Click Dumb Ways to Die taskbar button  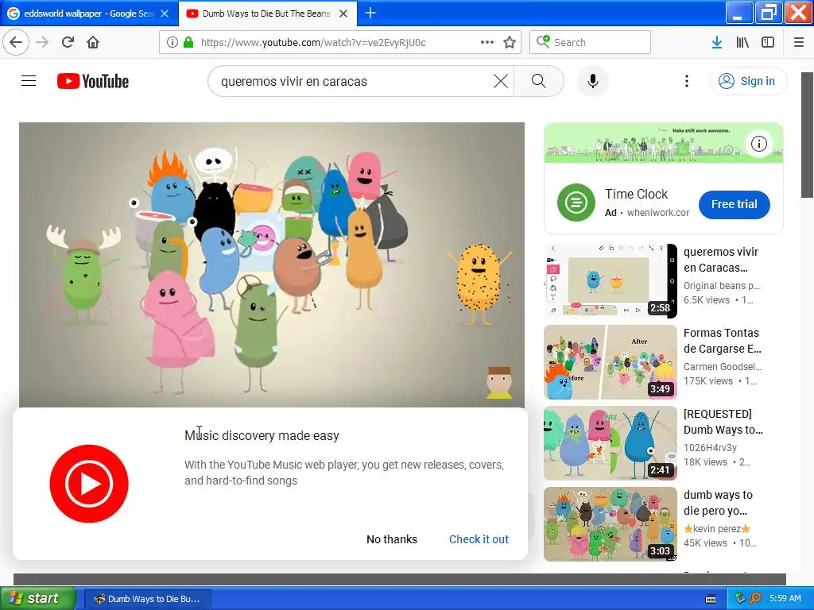point(147,599)
